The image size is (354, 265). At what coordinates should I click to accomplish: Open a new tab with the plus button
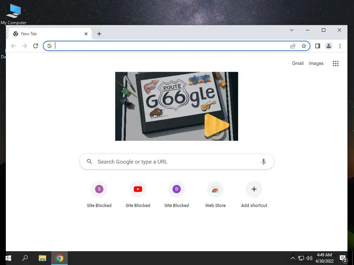(x=99, y=34)
